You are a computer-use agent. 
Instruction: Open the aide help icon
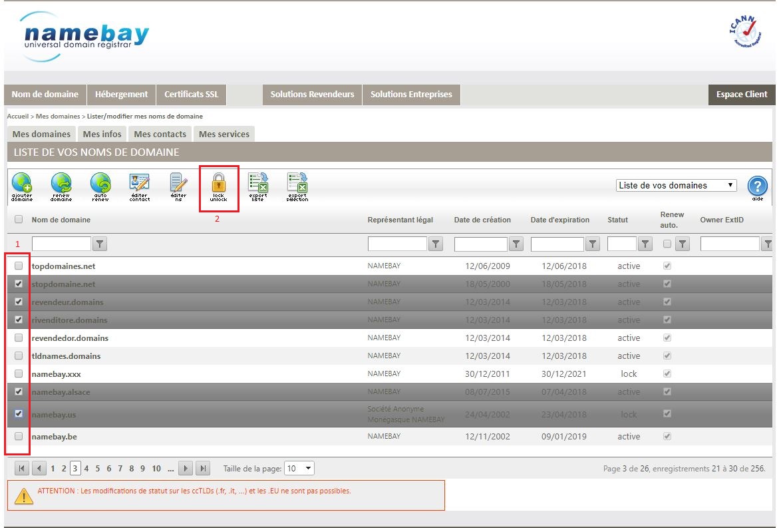[757, 188]
